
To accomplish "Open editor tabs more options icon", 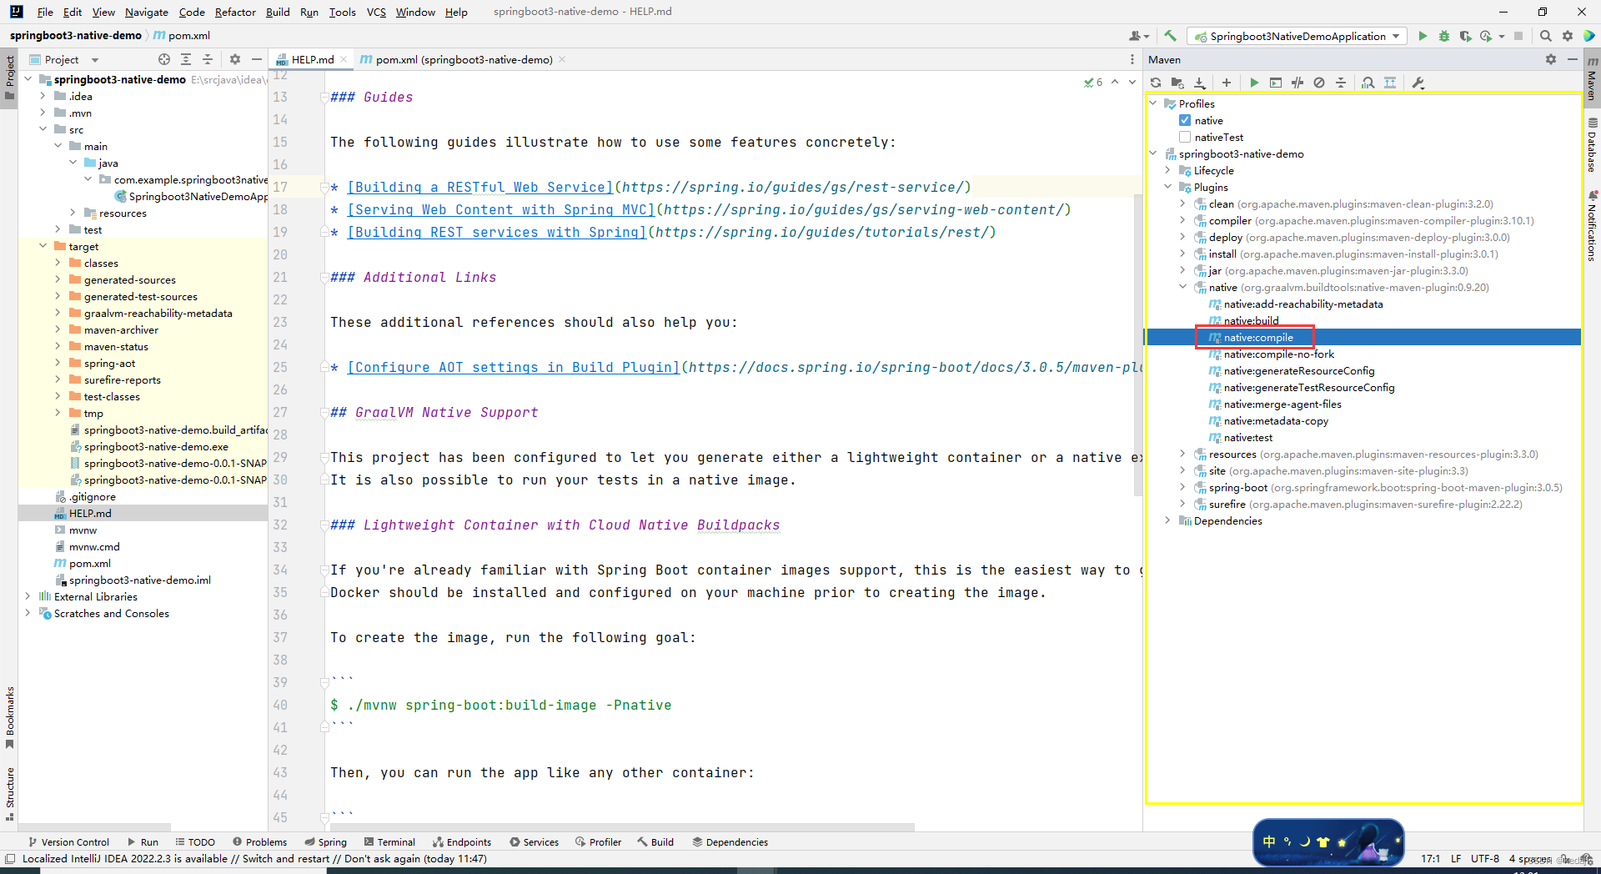I will 1132,59.
